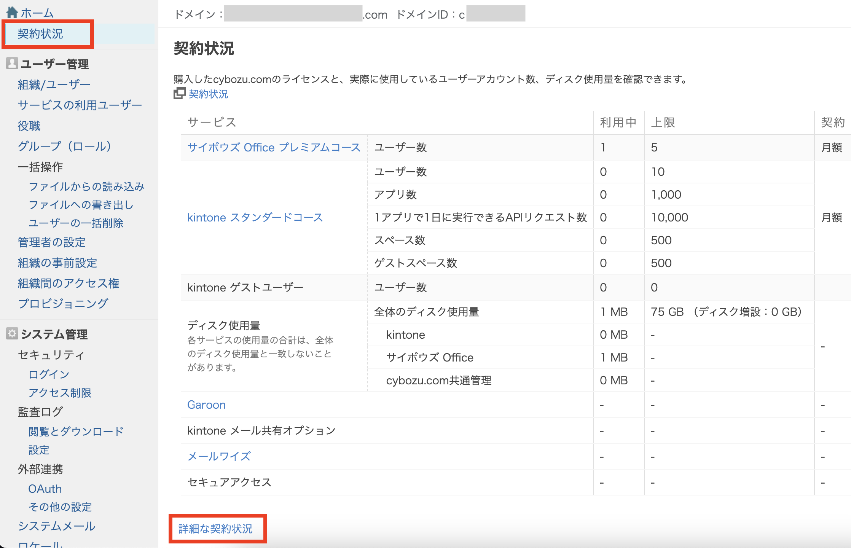This screenshot has width=851, height=548.
Task: Select 契約状況 in the sidebar
Action: (40, 34)
